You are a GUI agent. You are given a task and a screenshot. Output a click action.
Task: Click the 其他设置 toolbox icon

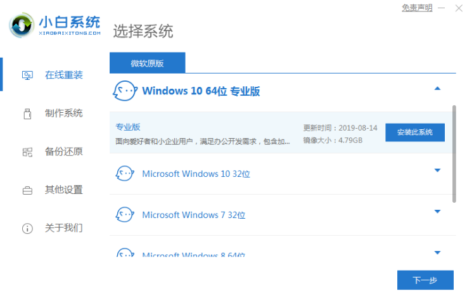[x=27, y=190]
